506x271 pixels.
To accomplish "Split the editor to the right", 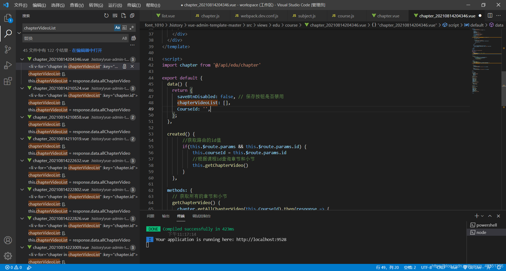I will coord(490,16).
